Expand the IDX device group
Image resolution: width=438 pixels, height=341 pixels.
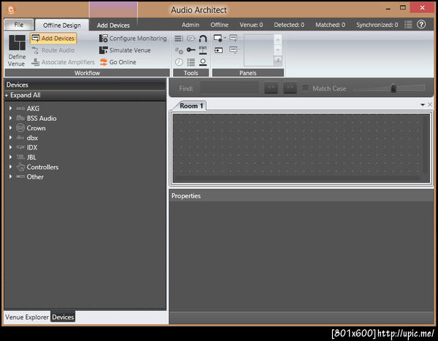10,147
